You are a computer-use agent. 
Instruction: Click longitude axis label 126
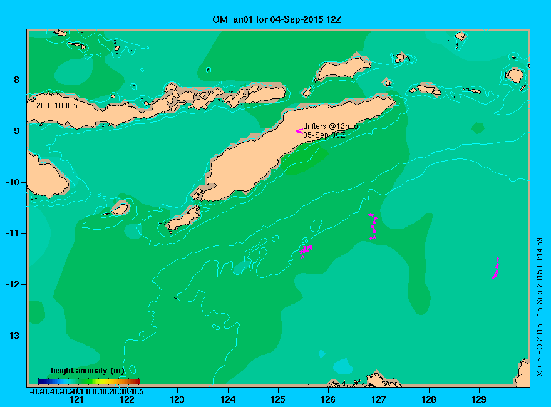coord(328,399)
